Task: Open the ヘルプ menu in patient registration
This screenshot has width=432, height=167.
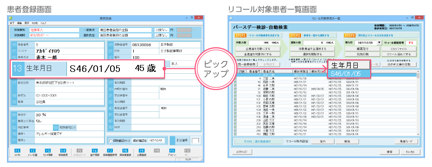Action: click(44, 23)
